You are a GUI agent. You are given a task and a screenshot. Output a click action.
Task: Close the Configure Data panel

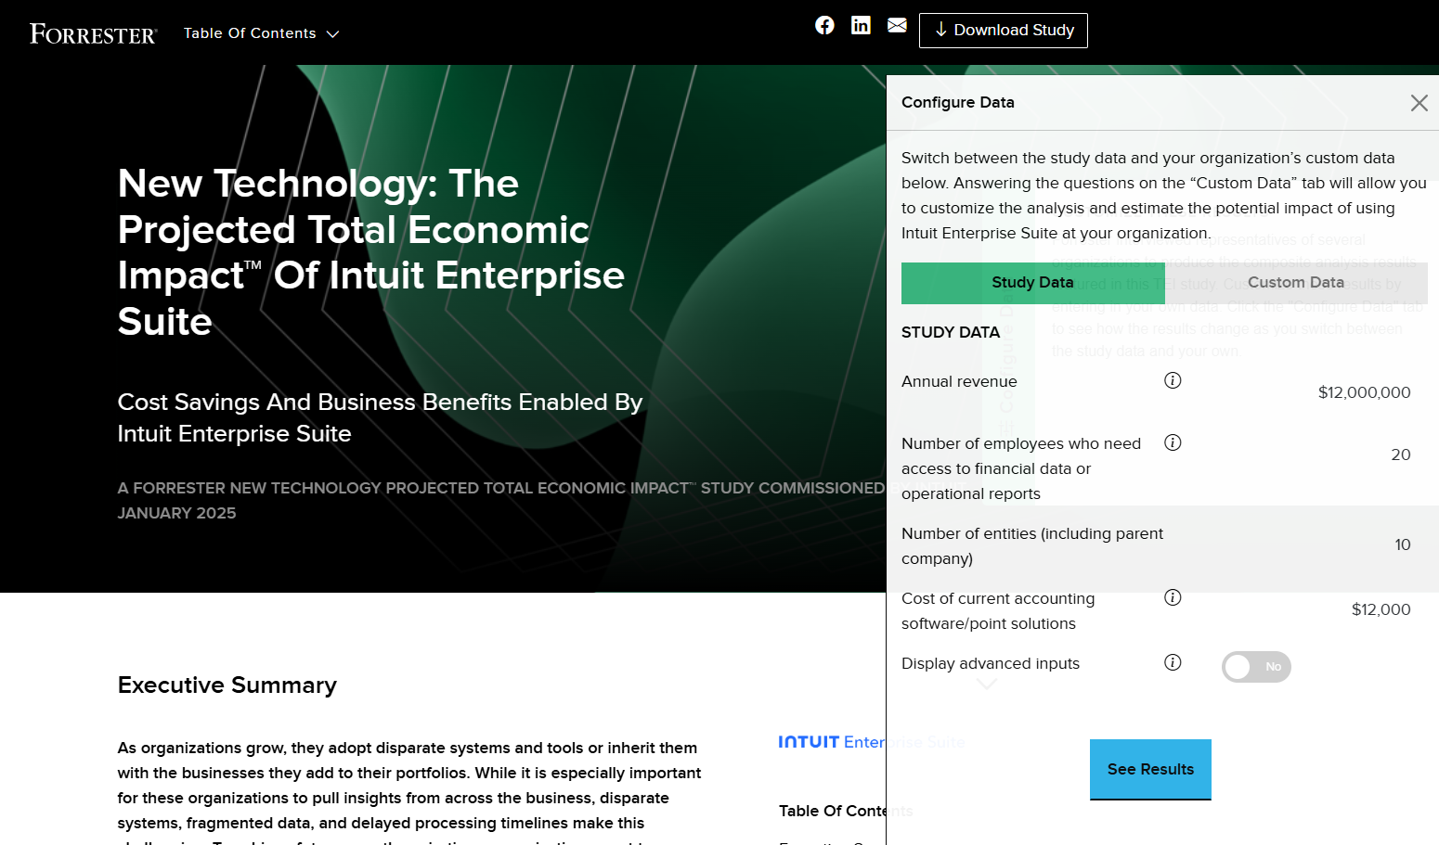pyautogui.click(x=1419, y=103)
